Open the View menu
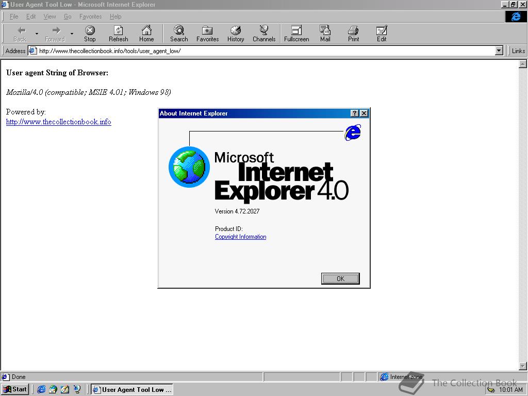The width and height of the screenshot is (528, 396). point(49,16)
